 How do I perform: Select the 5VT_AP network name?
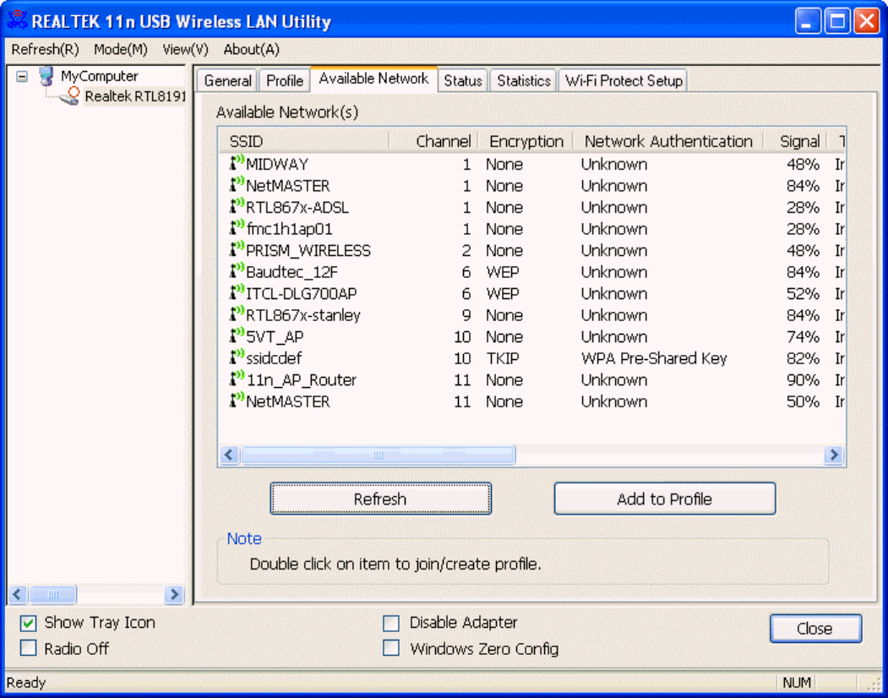pyautogui.click(x=275, y=336)
